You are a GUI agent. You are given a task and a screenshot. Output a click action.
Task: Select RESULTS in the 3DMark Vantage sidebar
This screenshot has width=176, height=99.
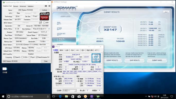click(x=64, y=39)
